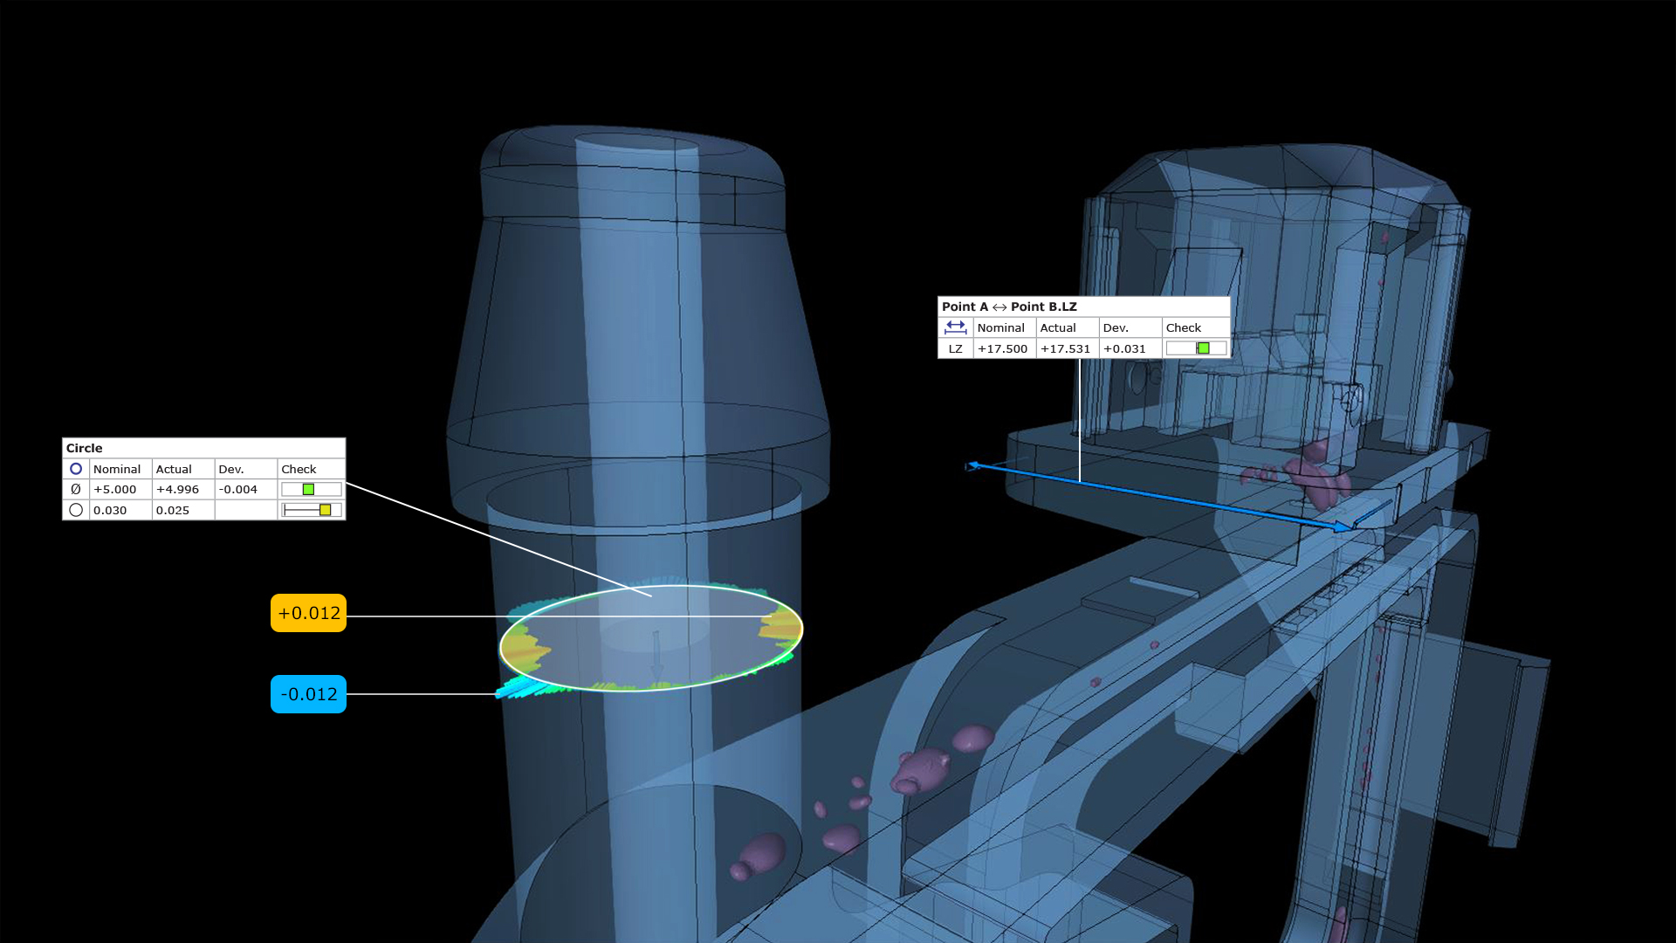The height and width of the screenshot is (943, 1676).
Task: Click the +4.996 actual diameter value
Action: [178, 489]
